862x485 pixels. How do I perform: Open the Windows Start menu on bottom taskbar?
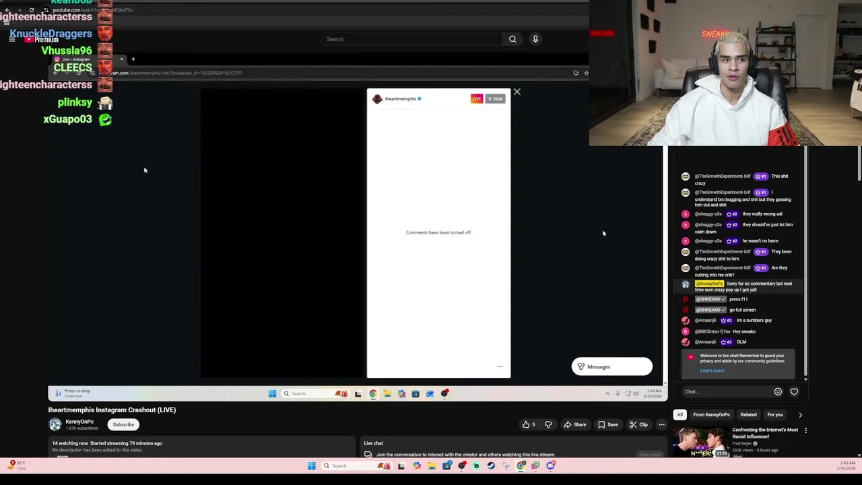coord(311,465)
